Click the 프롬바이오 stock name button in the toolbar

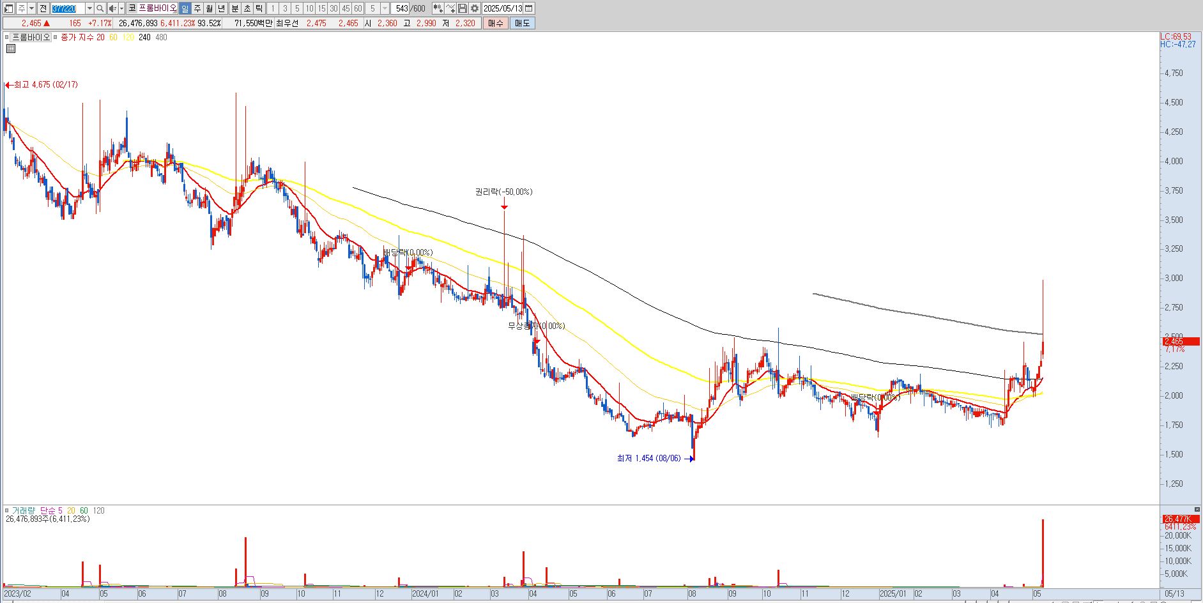157,8
